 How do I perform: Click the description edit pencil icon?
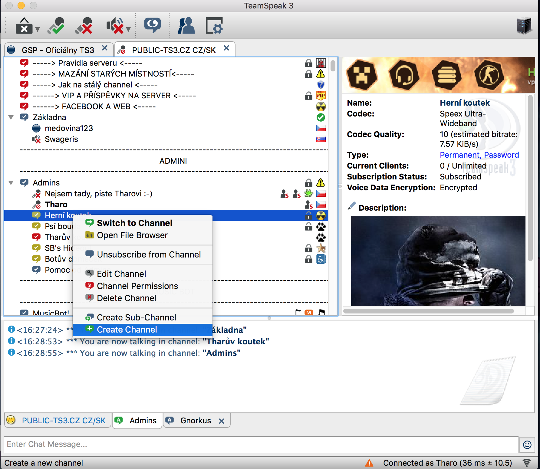point(351,206)
